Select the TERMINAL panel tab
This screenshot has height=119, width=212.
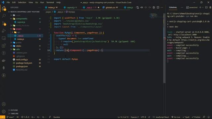point(173,7)
